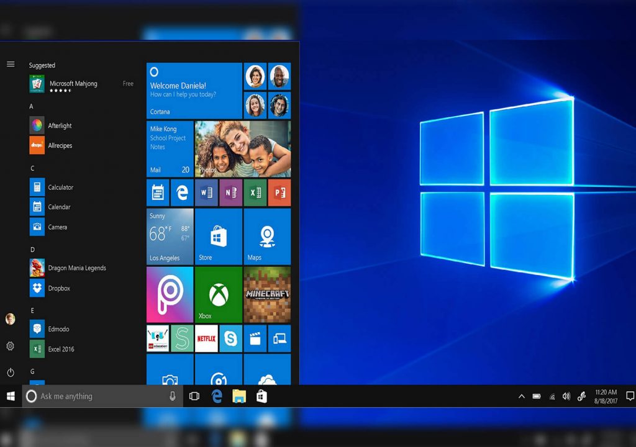Open the Movies & TV clapperboard tile
This screenshot has height=447, width=636.
(x=255, y=338)
